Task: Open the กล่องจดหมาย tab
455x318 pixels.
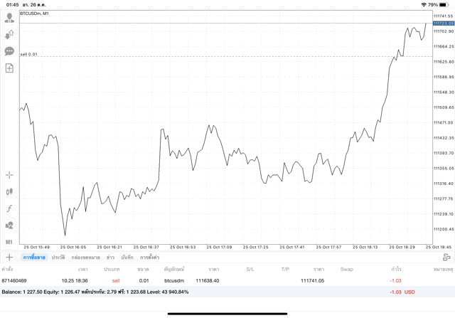Action: coord(86,257)
